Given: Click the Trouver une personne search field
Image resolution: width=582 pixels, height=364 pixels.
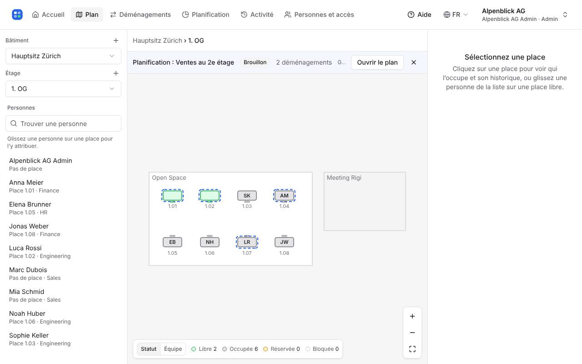Looking at the screenshot, I should click(x=63, y=124).
